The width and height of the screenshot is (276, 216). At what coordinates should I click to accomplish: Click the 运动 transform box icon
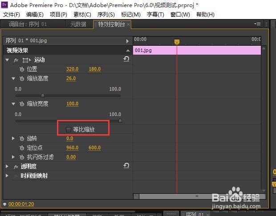(27, 60)
